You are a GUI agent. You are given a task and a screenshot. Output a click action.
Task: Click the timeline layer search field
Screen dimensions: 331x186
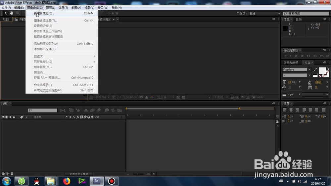point(42,110)
